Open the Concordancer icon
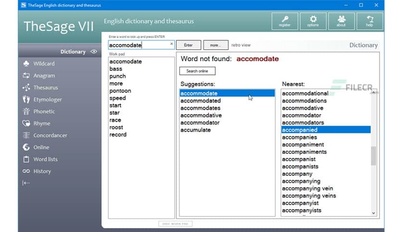This screenshot has height=232, width=402. pyautogui.click(x=26, y=135)
